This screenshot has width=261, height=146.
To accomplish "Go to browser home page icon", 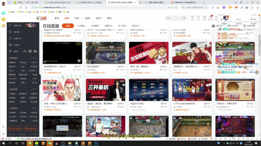I will 26,8.
